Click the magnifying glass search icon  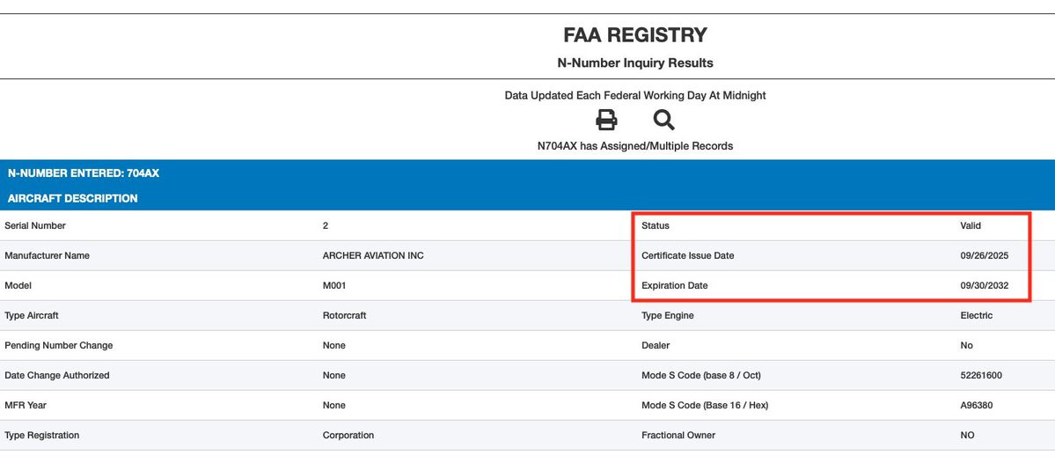664,121
